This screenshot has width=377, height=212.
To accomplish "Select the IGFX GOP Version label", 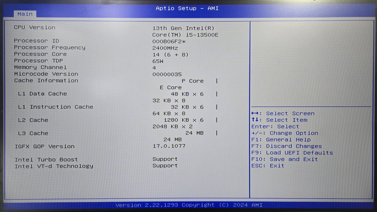I will (x=44, y=147).
